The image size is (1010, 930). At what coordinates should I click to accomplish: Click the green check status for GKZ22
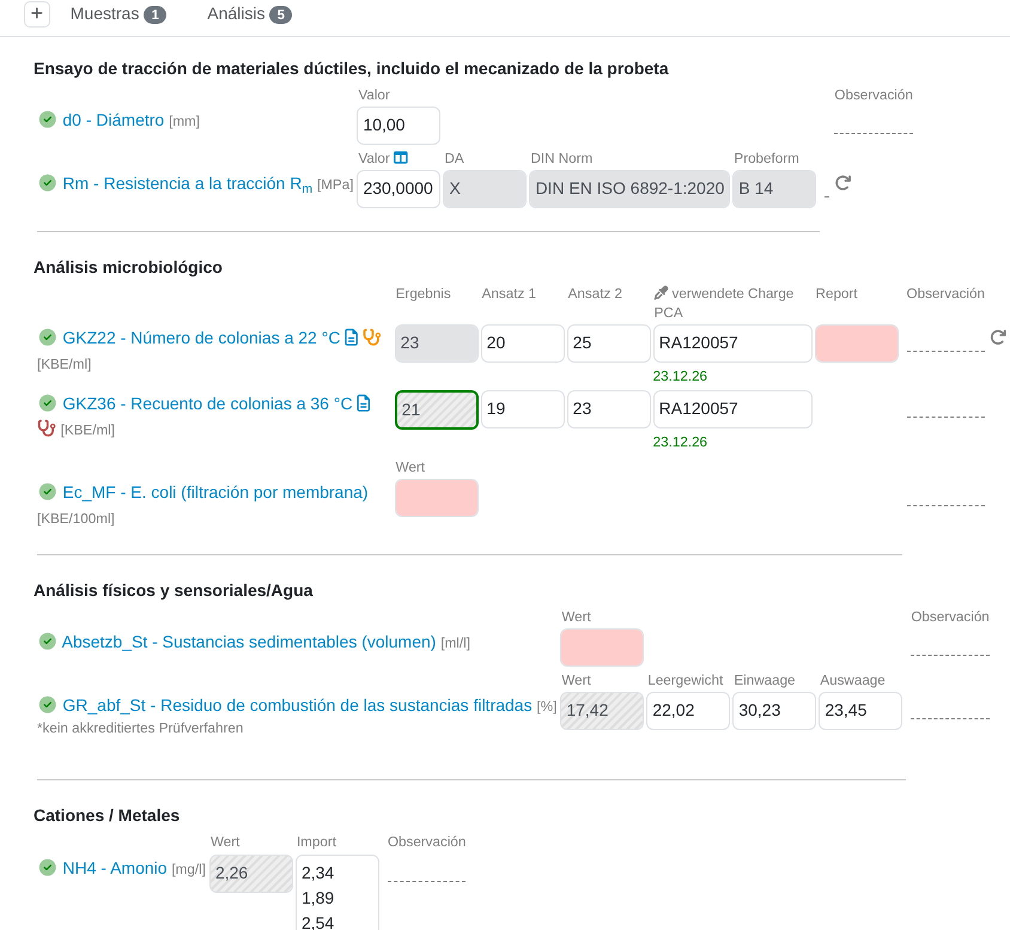(47, 338)
